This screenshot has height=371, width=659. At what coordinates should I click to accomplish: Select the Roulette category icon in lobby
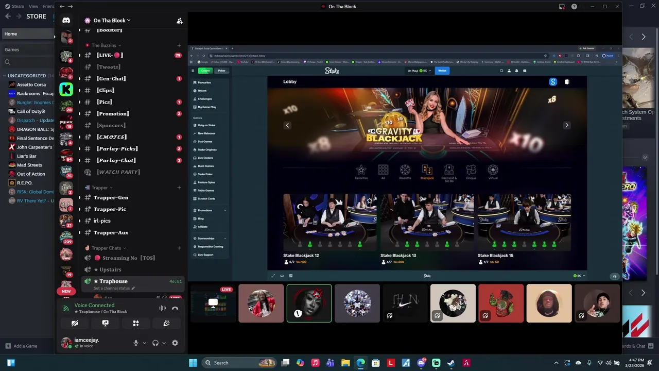[405, 172]
